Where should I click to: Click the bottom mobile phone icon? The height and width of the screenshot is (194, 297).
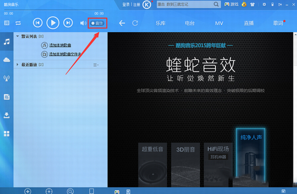[92, 191]
